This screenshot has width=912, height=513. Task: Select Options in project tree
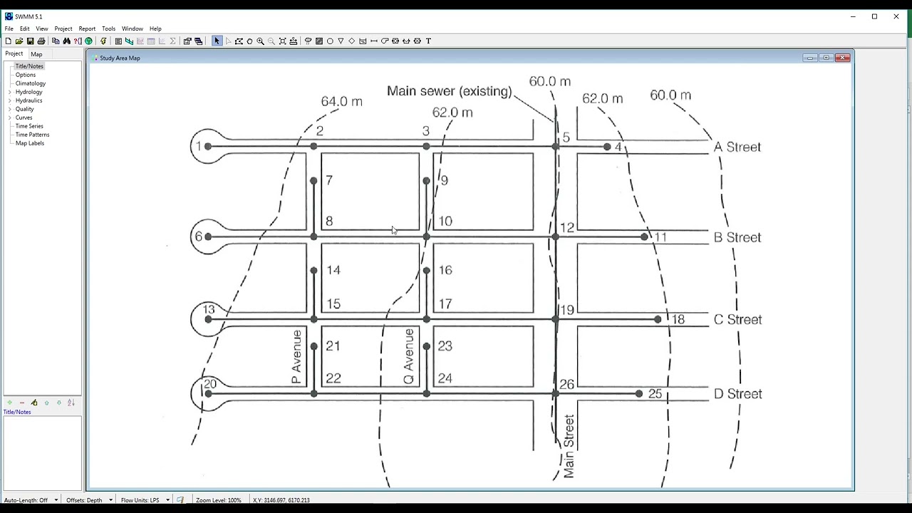[x=26, y=75]
